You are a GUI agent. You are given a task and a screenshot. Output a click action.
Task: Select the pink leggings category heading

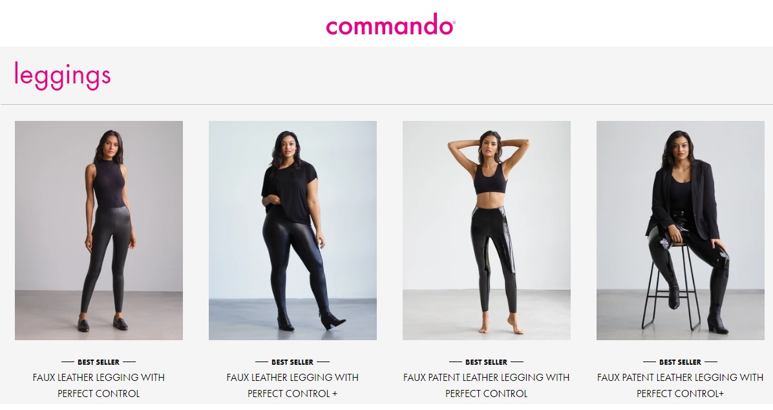point(63,76)
